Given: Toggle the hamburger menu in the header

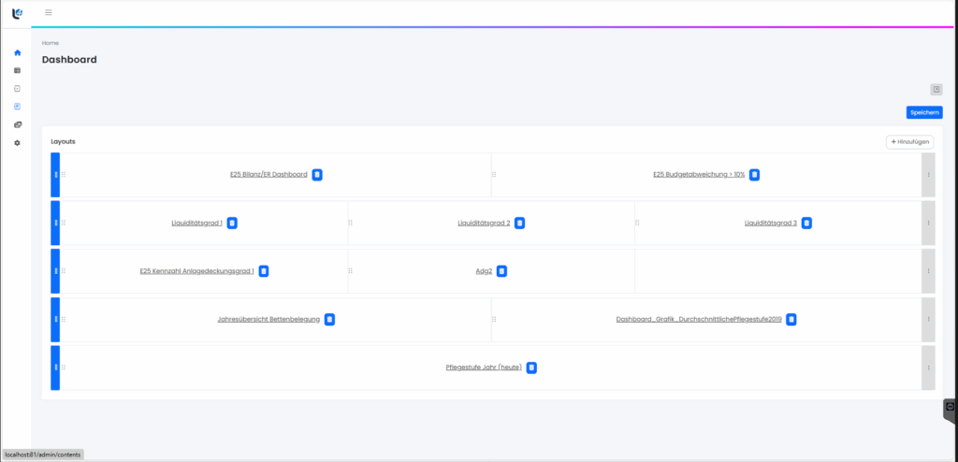Looking at the screenshot, I should tap(49, 12).
